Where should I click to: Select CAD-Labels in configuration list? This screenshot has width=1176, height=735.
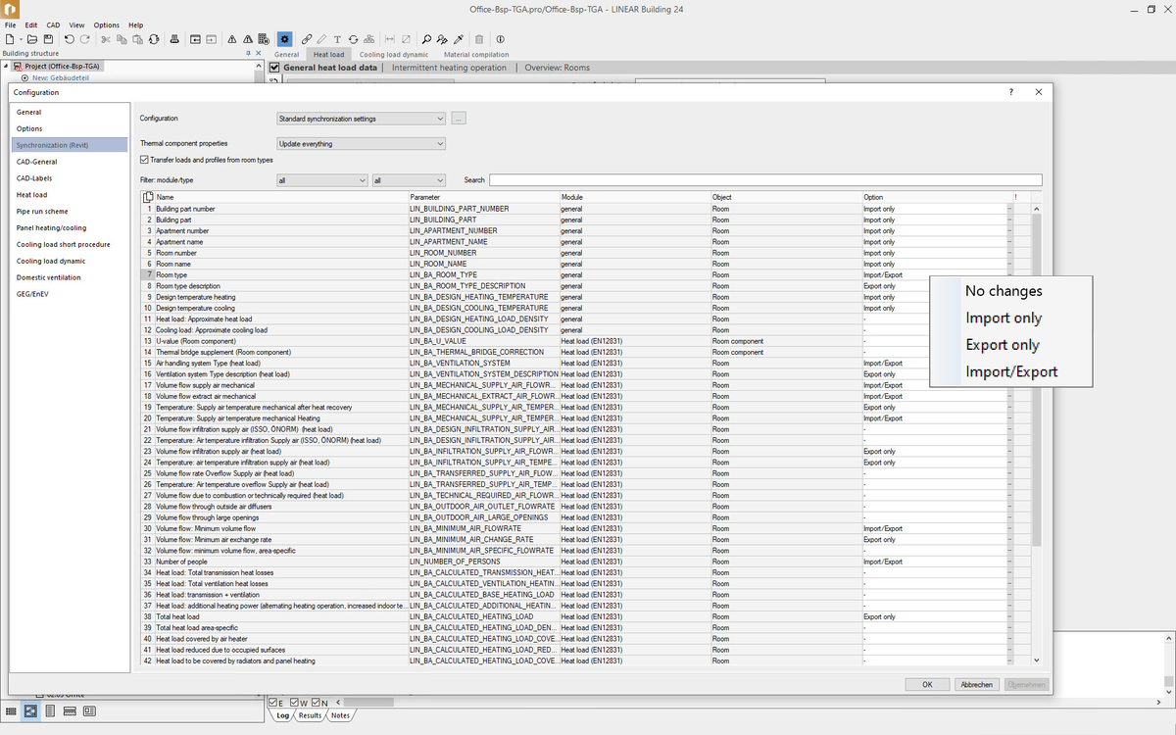click(34, 178)
